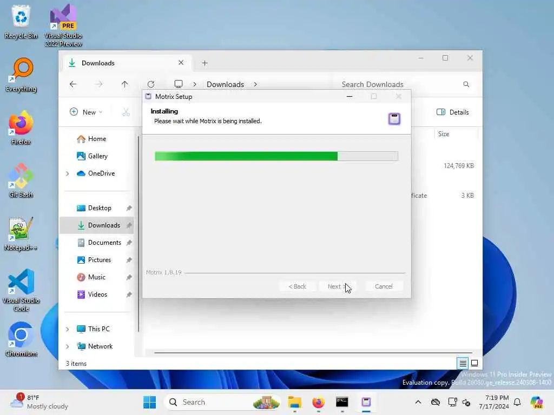The height and width of the screenshot is (415, 554).
Task: Unpin Desktop using its pin icon
Action: [129, 208]
